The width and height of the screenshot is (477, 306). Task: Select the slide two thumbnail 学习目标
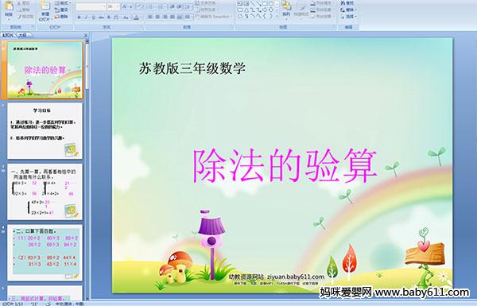45,131
